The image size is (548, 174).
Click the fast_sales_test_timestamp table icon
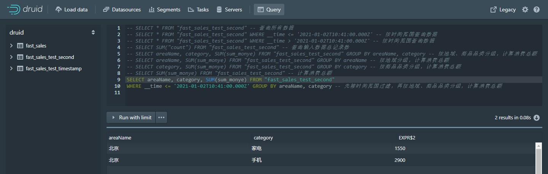(20, 69)
